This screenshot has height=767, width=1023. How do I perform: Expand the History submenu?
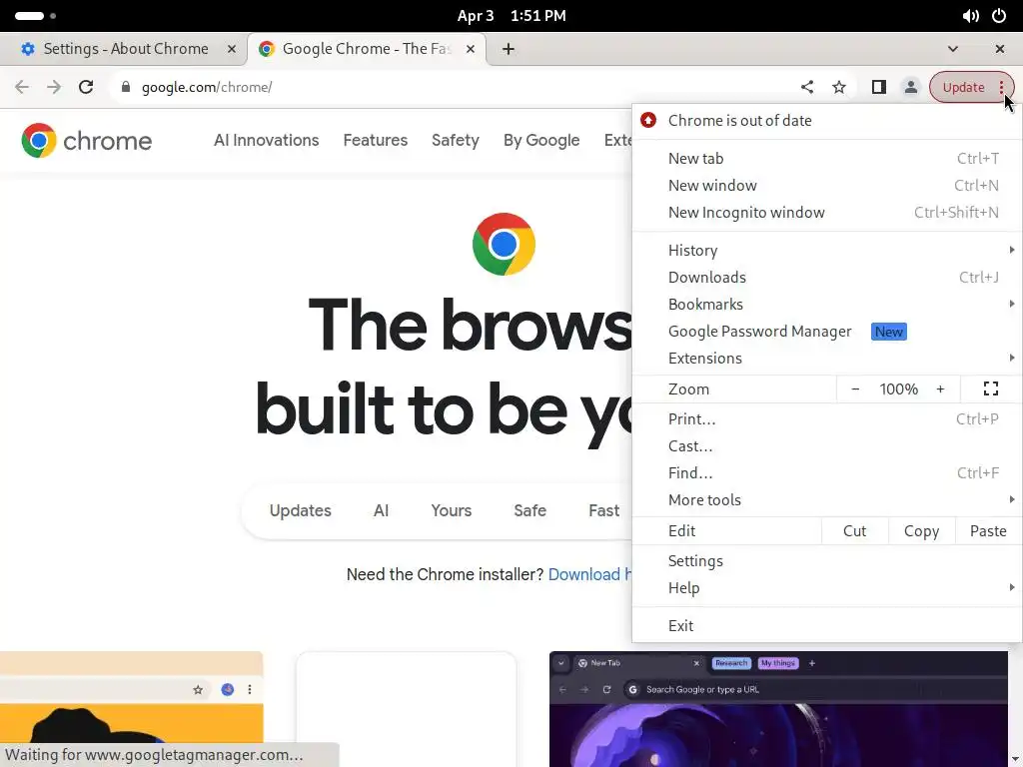826,251
